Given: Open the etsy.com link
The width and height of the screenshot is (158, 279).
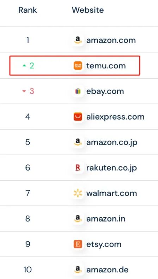Looking at the screenshot, I should coord(104,244).
